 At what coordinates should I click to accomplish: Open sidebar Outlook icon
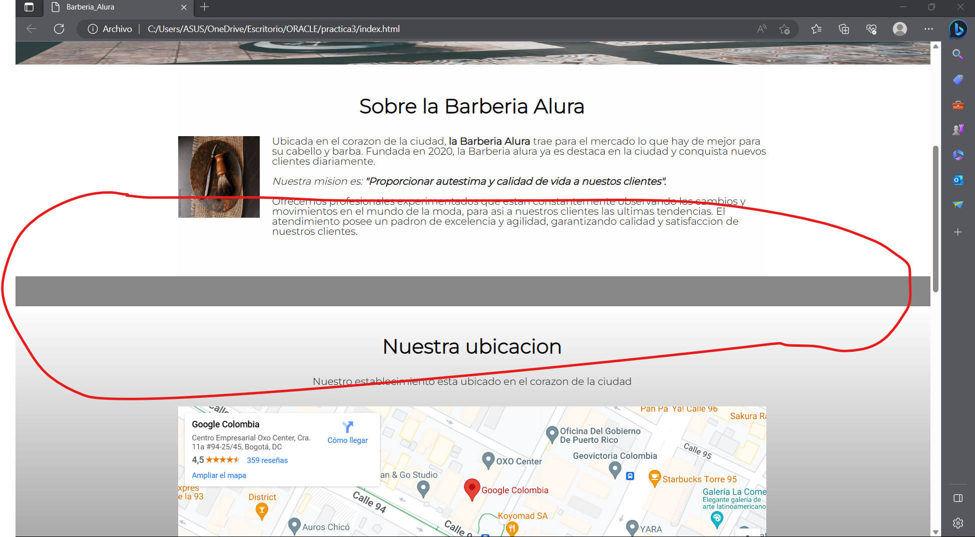[x=957, y=180]
